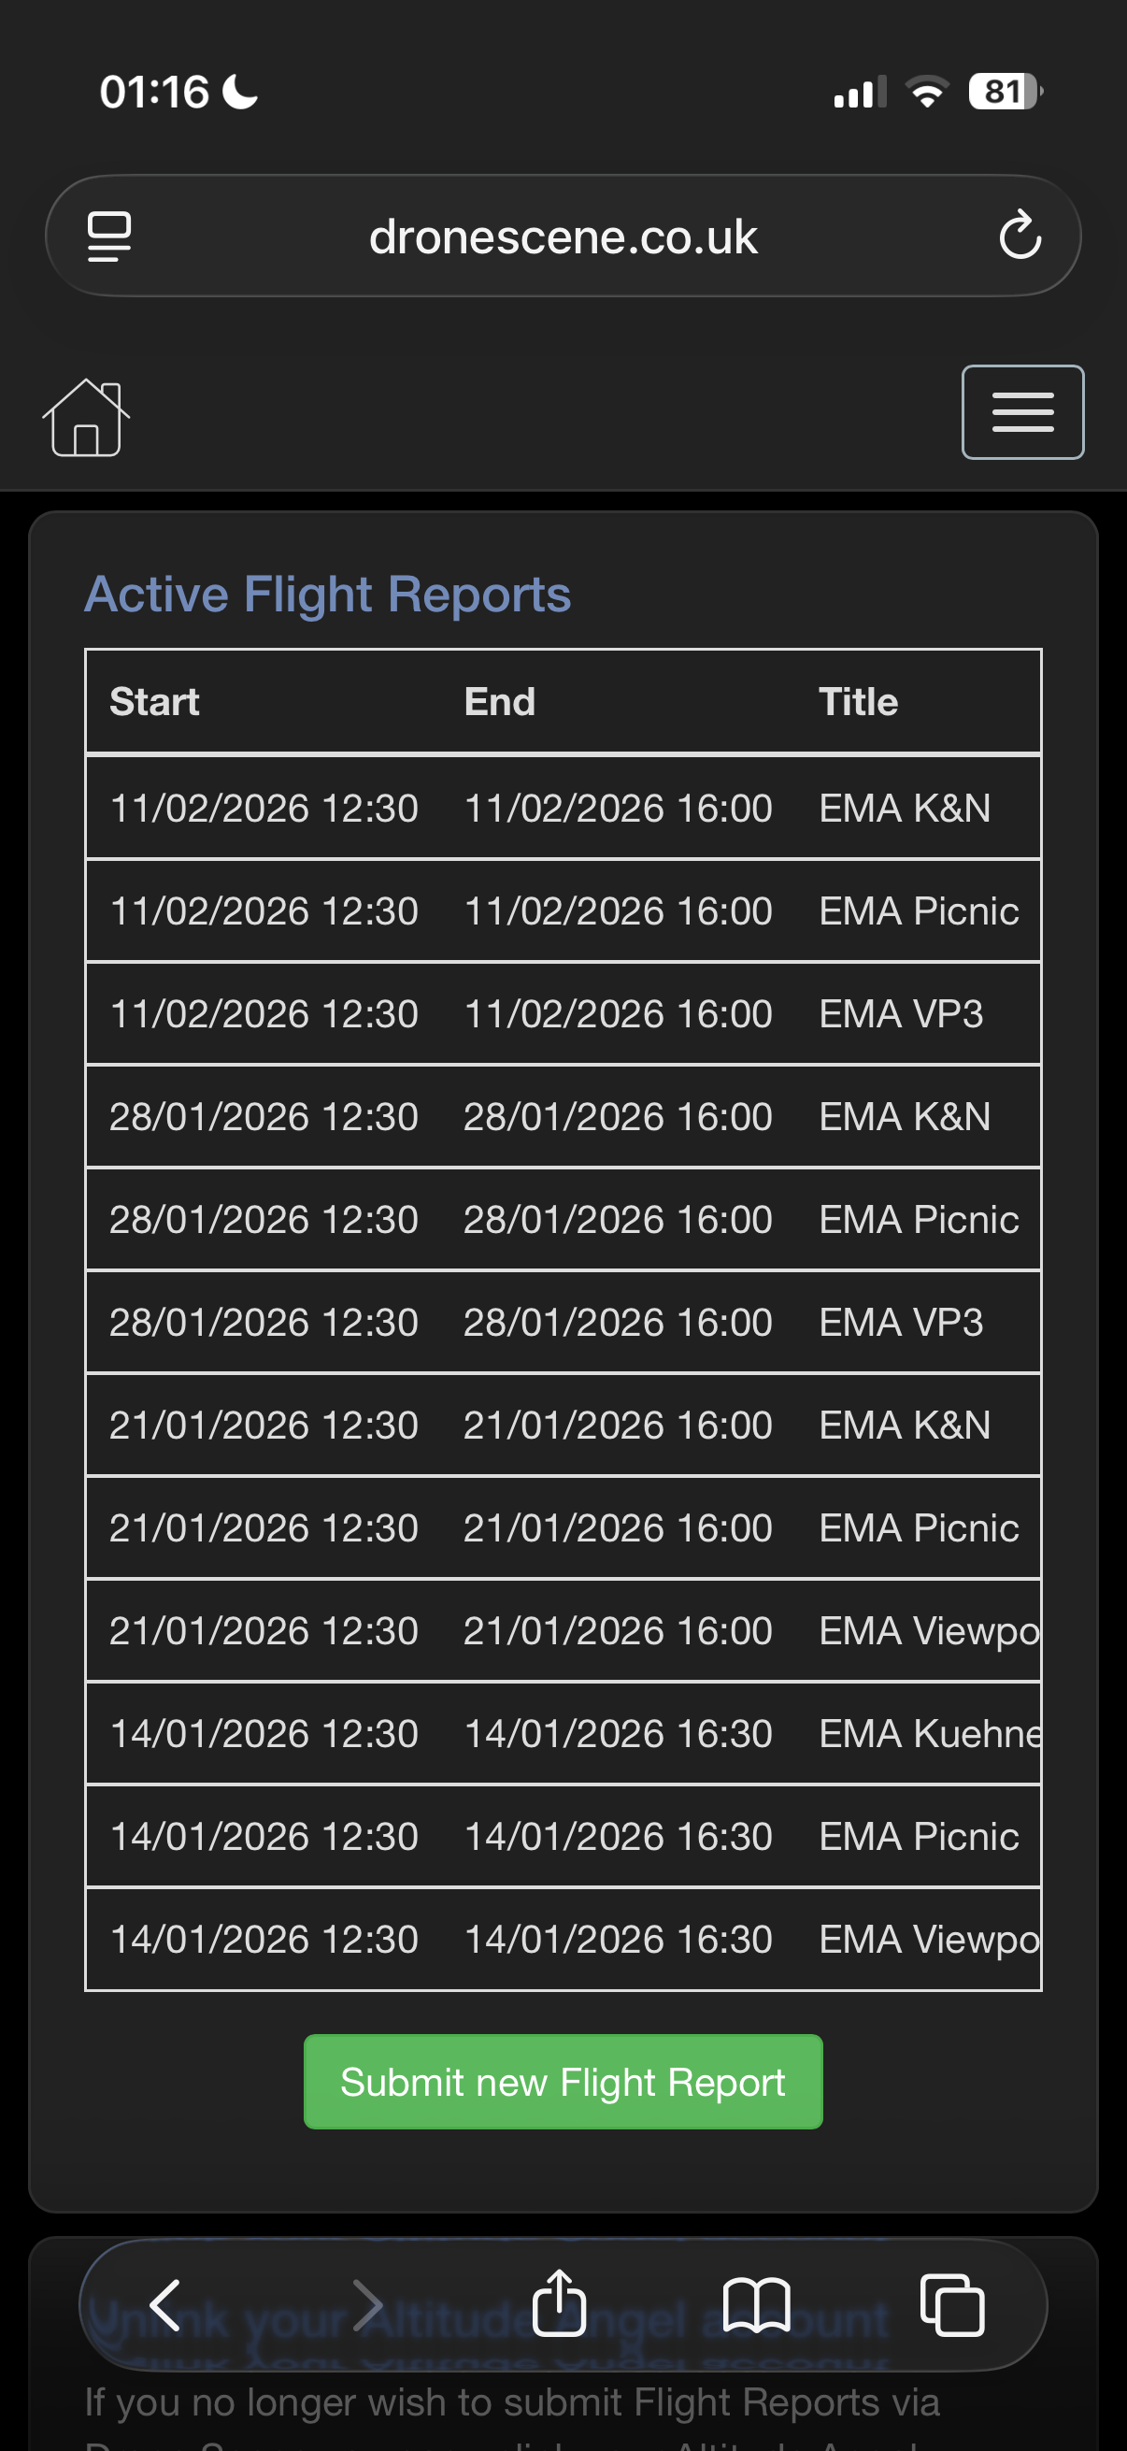
Task: Tap the battery status indicator
Action: tap(1005, 93)
